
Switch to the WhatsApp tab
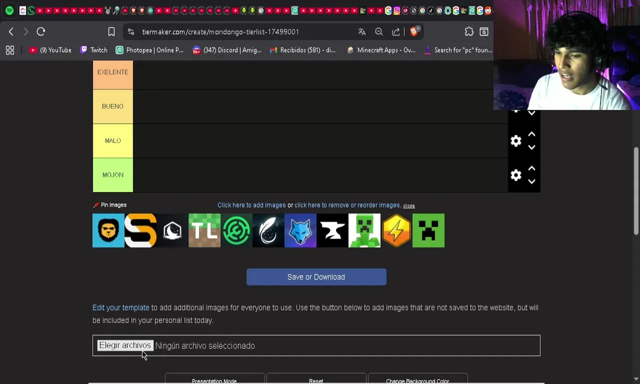pos(31,11)
